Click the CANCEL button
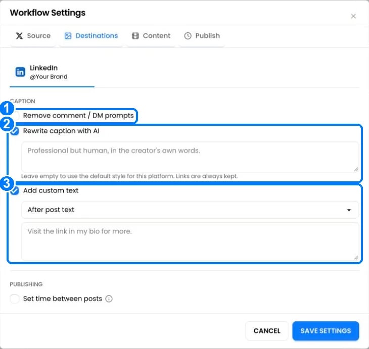The width and height of the screenshot is (369, 349). point(266,331)
